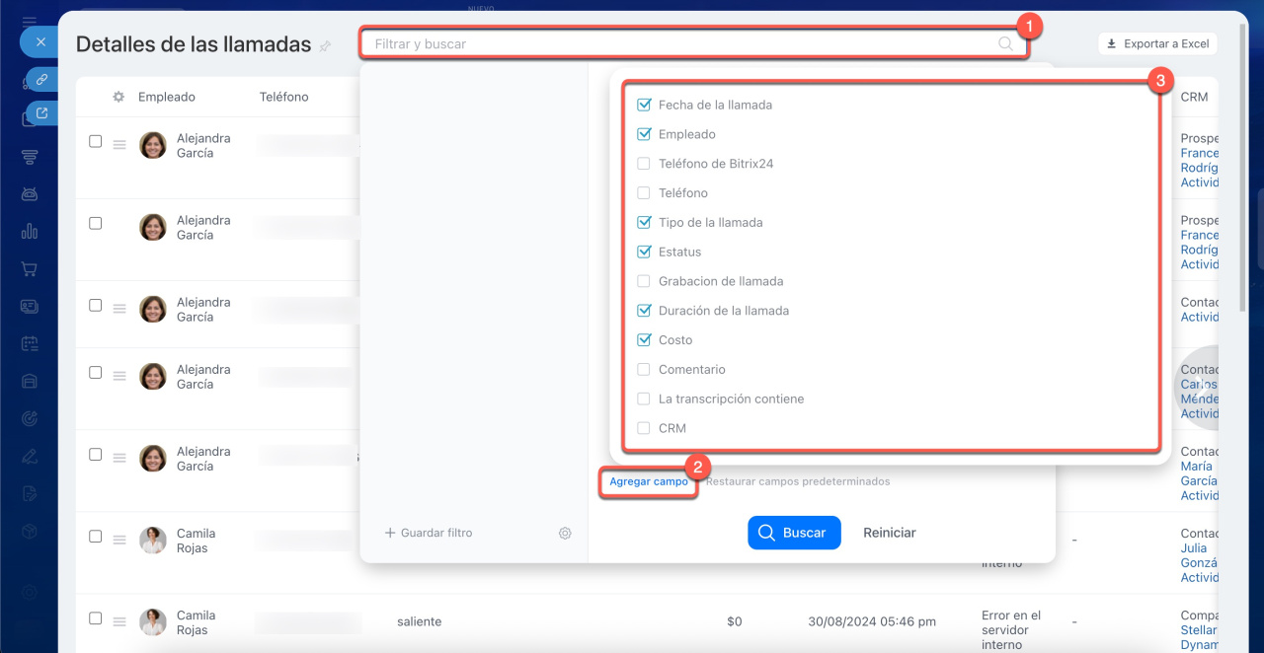Click the search magnifier icon in the filter box

pos(1005,43)
